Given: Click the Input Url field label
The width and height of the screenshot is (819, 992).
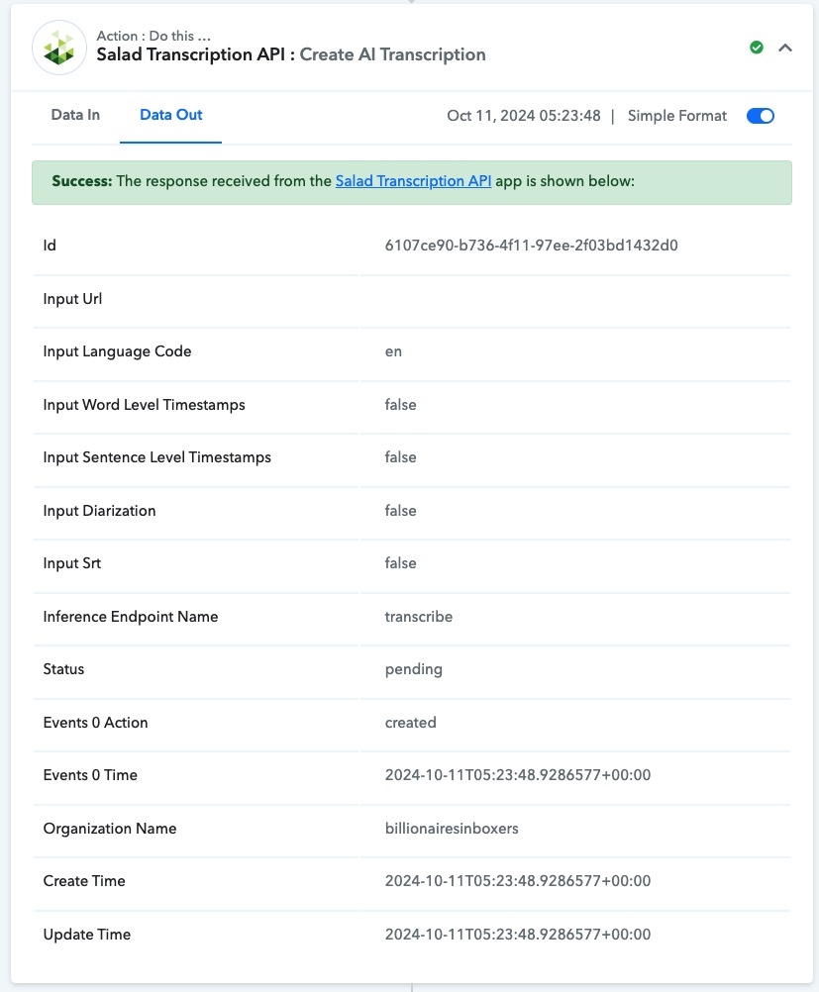Looking at the screenshot, I should click(x=72, y=299).
